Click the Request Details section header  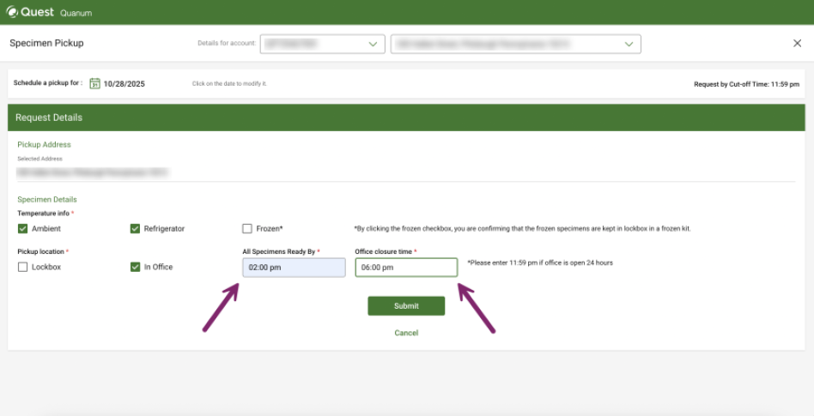pyautogui.click(x=49, y=118)
